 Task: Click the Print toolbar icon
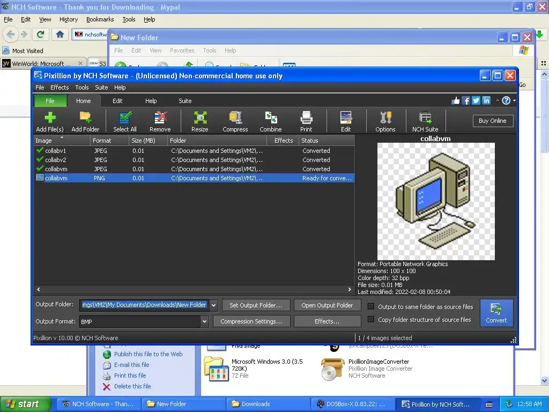click(306, 121)
